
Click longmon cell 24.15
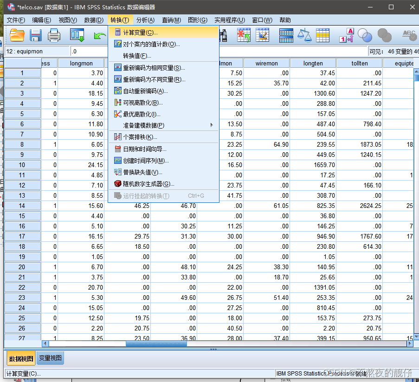click(81, 165)
